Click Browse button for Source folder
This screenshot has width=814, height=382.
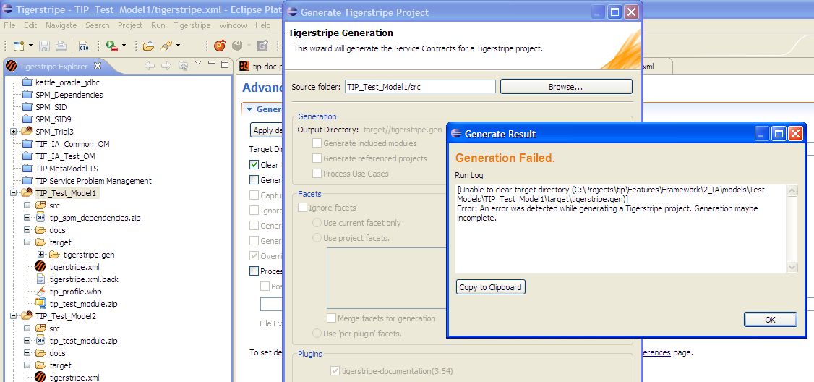pyautogui.click(x=566, y=87)
